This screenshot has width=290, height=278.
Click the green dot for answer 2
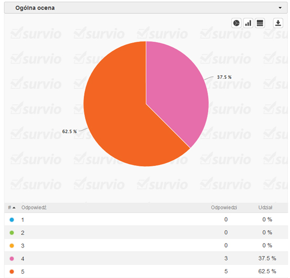pos(12,233)
